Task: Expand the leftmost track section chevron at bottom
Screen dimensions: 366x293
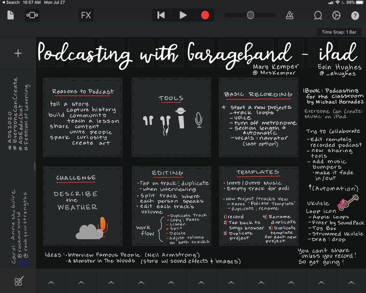Action: coord(51,282)
